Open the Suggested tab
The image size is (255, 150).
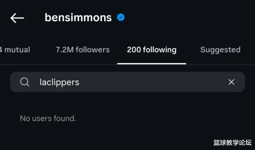tap(220, 50)
